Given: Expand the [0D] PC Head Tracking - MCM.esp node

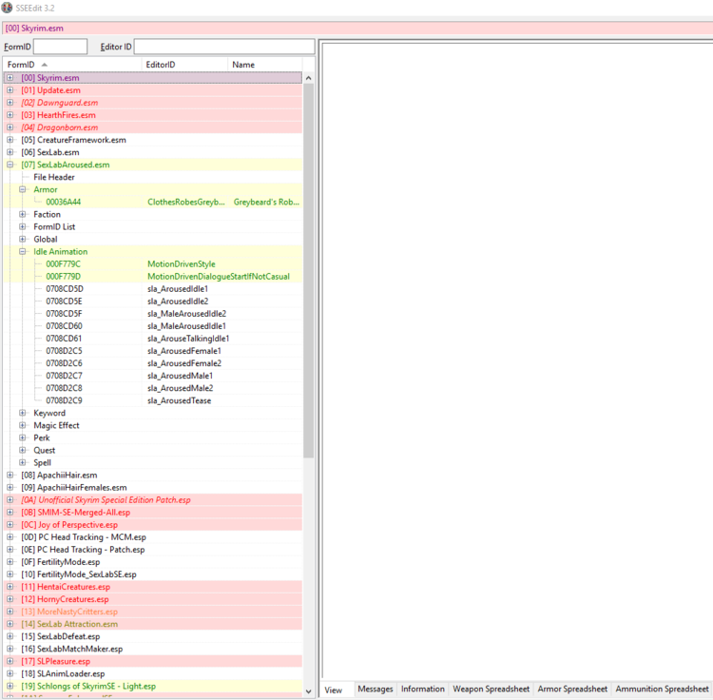Looking at the screenshot, I should coord(10,537).
